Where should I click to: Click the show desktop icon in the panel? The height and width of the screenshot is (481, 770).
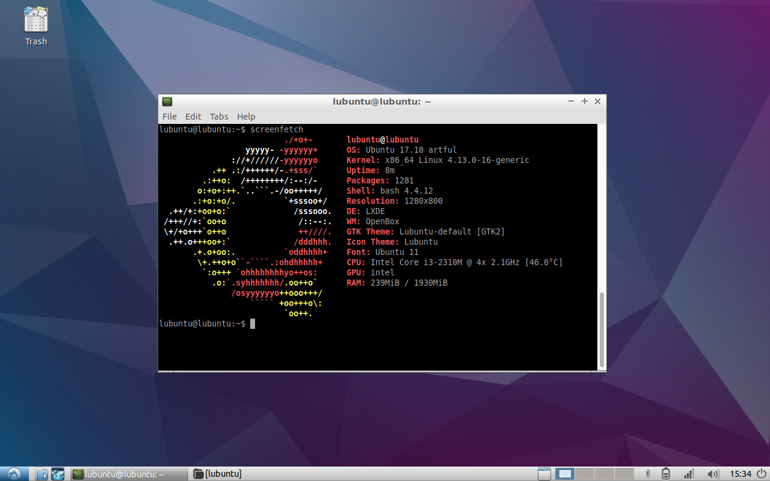tap(544, 474)
